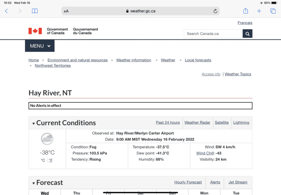This screenshot has height=195, width=281.
Task: Open Satellite link
Action: pyautogui.click(x=222, y=122)
